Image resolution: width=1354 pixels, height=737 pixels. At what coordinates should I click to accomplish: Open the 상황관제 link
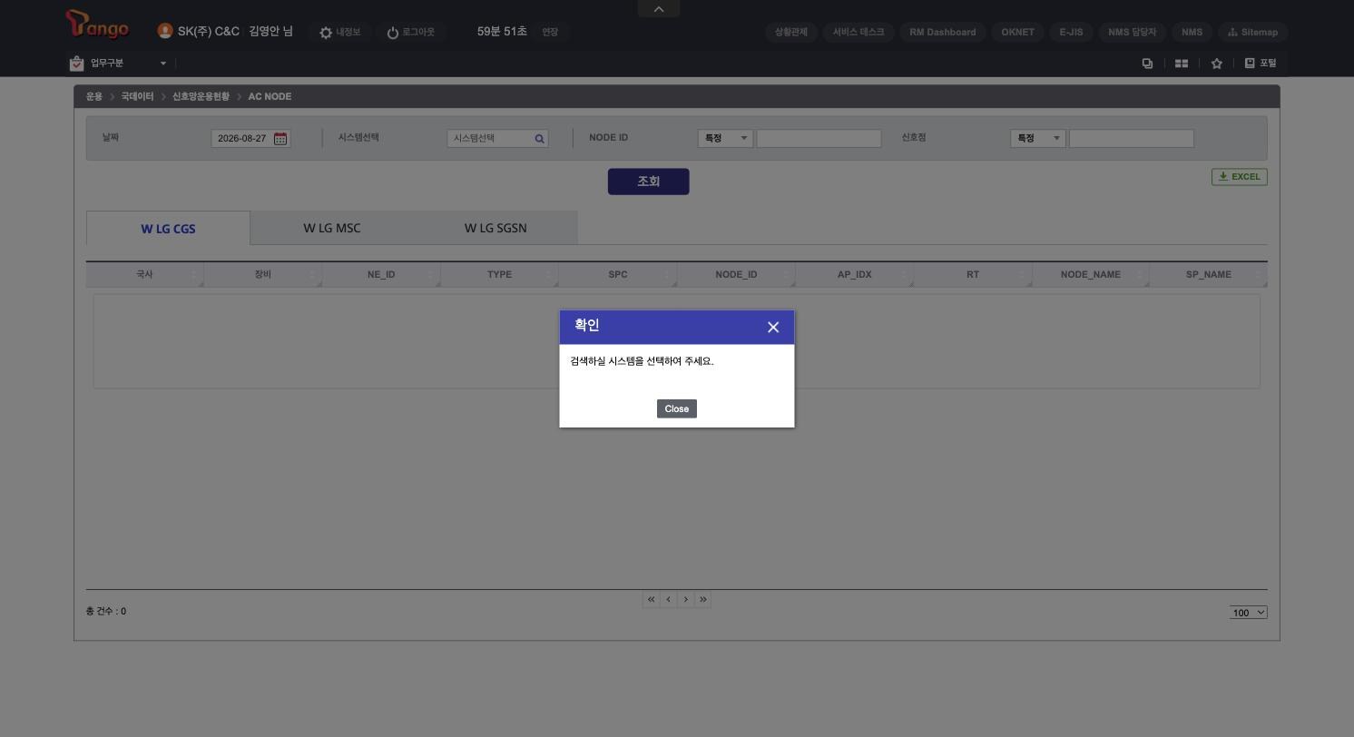coord(791,32)
